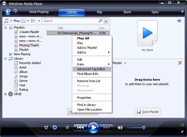Click the layout options icon
Screen dimensions: 187x137
[23, 21]
